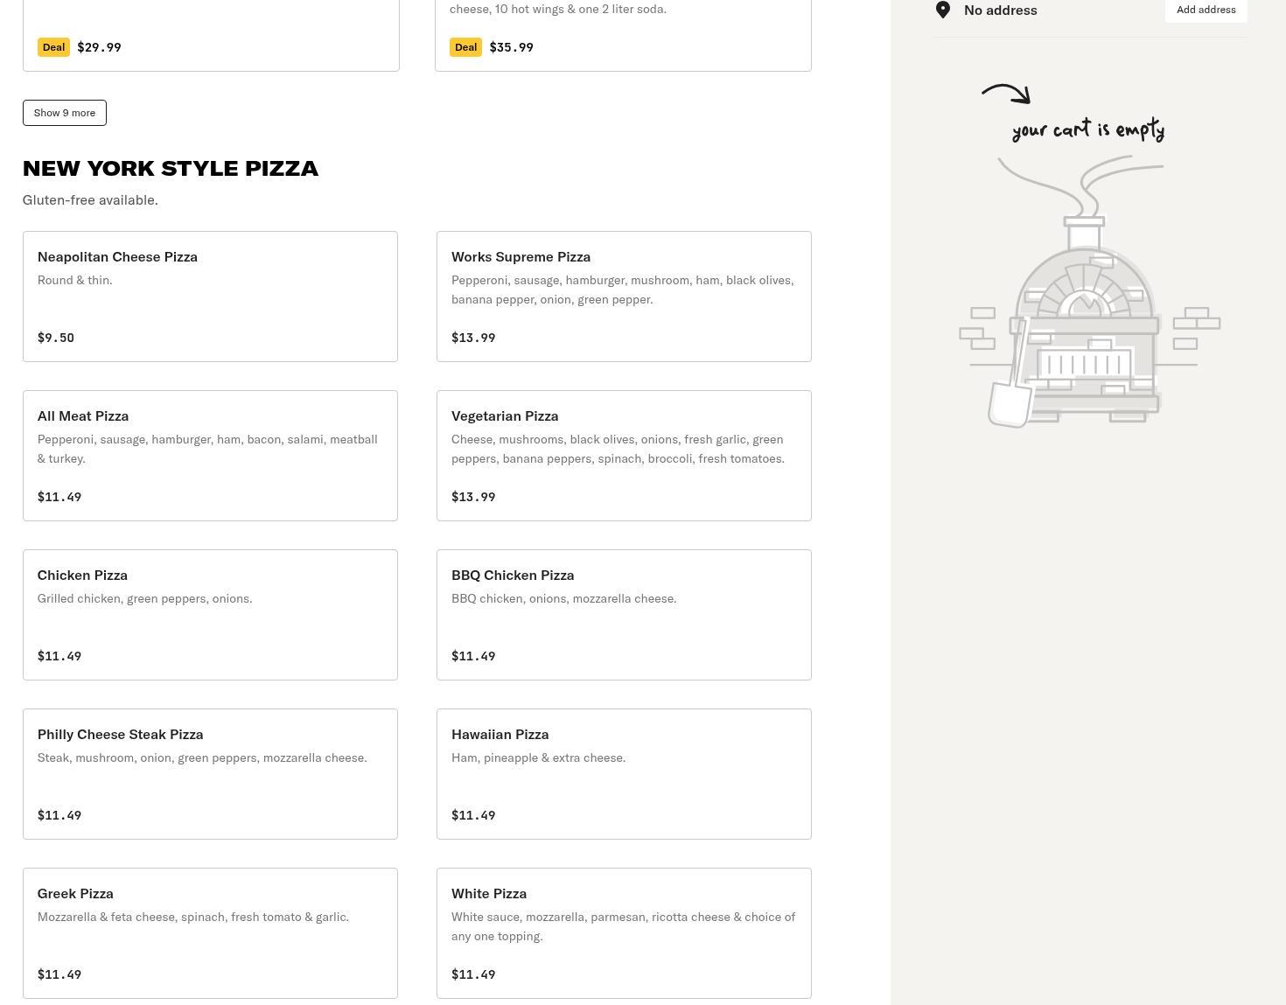This screenshot has width=1286, height=1005.
Task: Open the $29.99 deal card
Action: click(x=211, y=35)
